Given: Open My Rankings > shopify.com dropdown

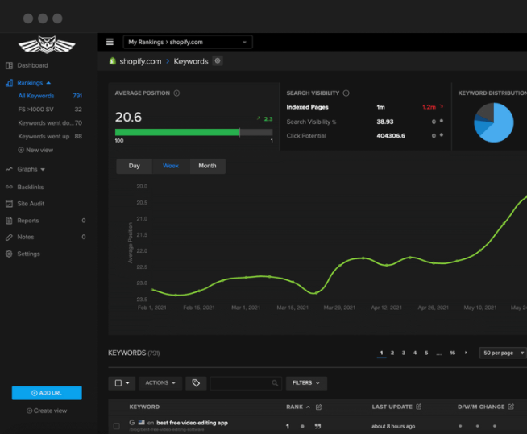Looking at the screenshot, I should click(x=188, y=42).
